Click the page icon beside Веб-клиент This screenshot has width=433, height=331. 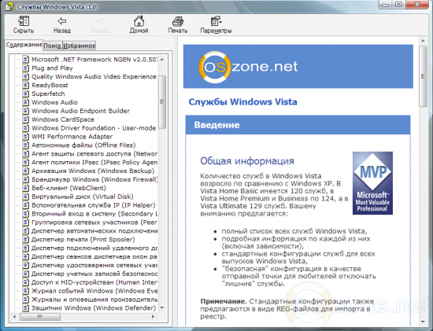pyautogui.click(x=26, y=188)
